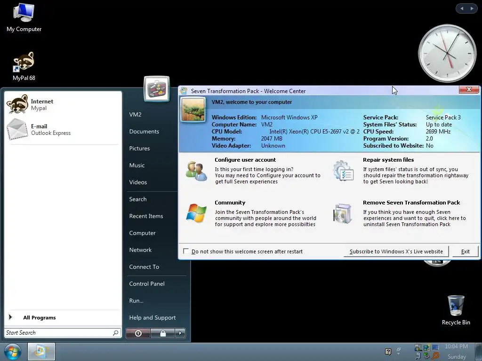Click the "2699 MHz" CPU speed value
This screenshot has width=482, height=361.
[x=438, y=132]
